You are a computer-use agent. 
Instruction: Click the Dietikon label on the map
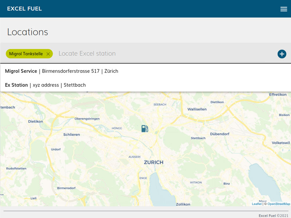pos(36,121)
